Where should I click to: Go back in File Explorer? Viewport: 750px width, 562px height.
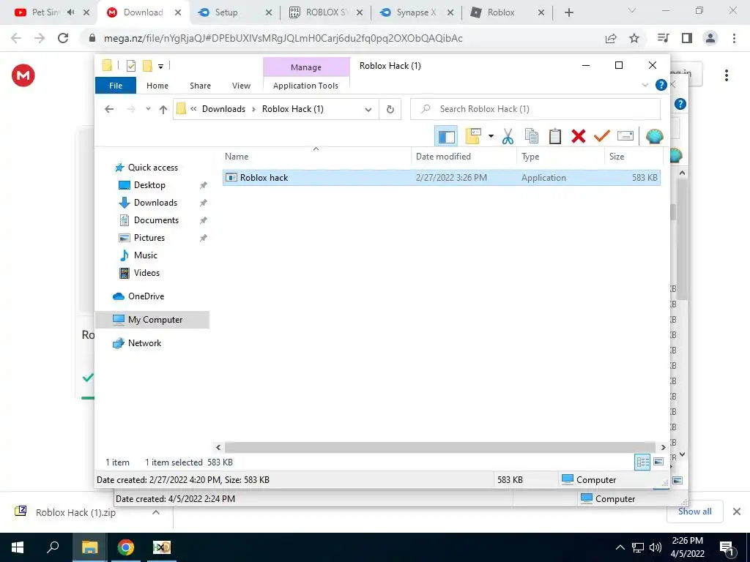(109, 109)
